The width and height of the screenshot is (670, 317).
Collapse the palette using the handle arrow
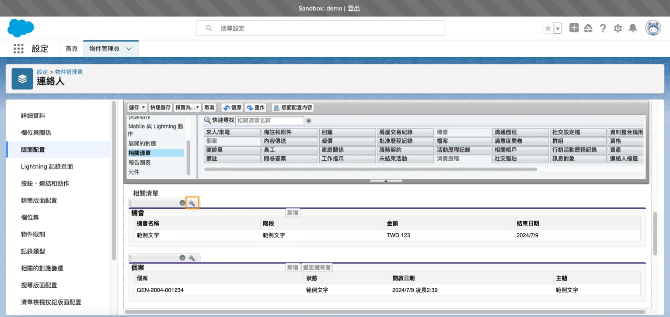coord(386,181)
